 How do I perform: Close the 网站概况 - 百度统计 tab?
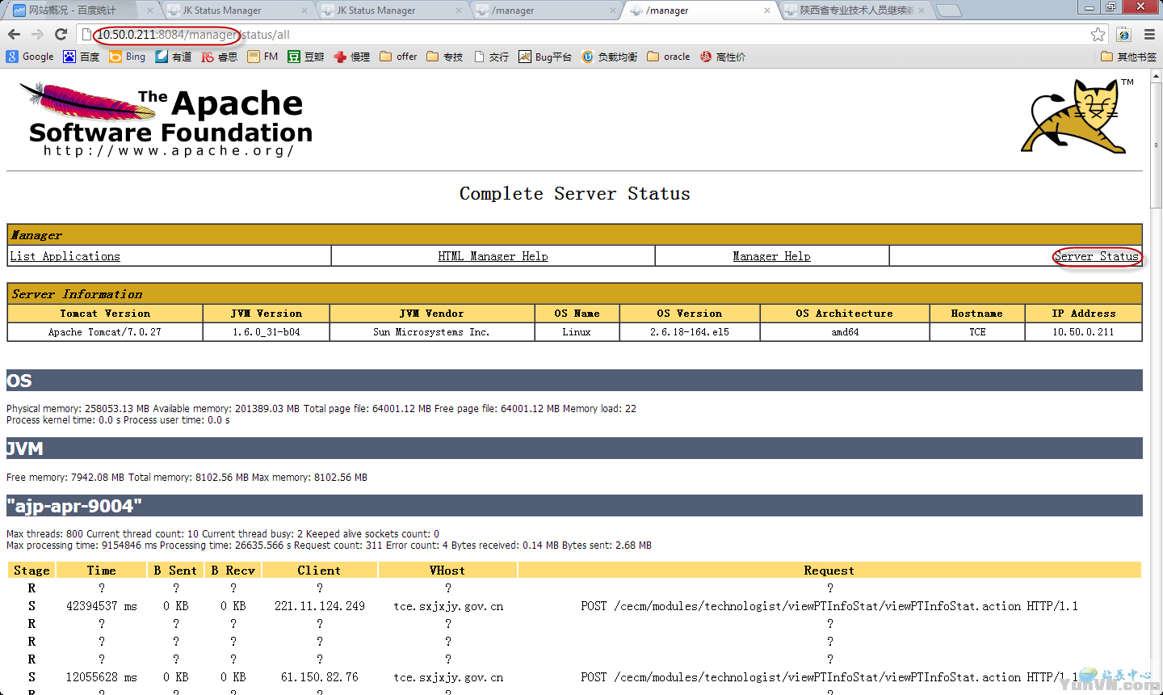click(x=150, y=11)
